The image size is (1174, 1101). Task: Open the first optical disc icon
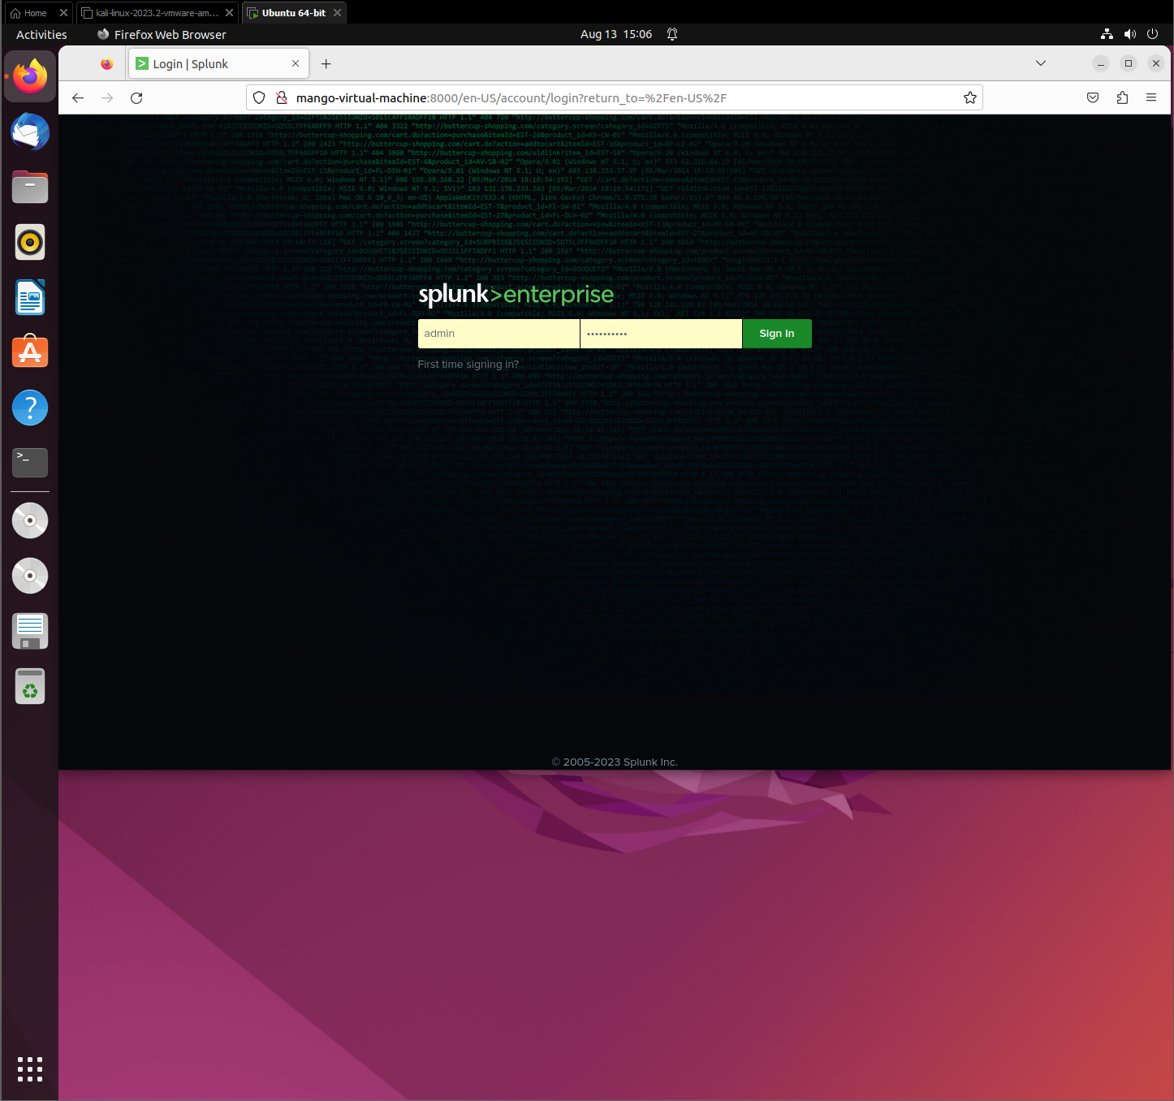tap(30, 520)
